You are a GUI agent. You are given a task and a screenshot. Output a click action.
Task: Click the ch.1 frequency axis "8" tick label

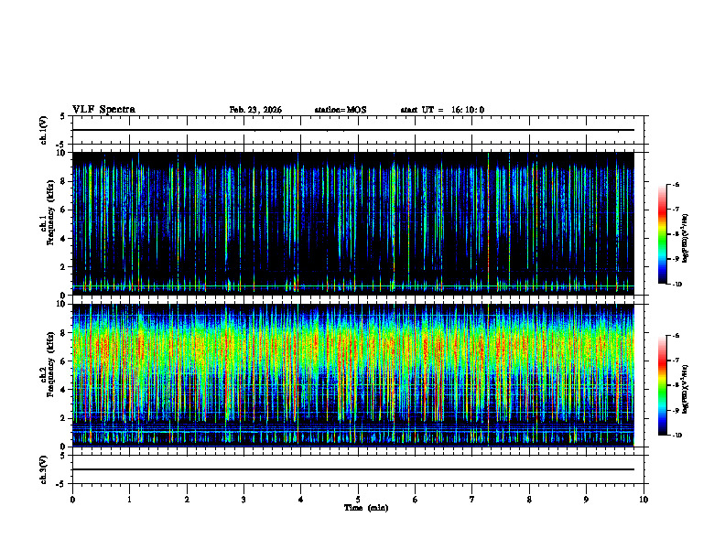[64, 181]
